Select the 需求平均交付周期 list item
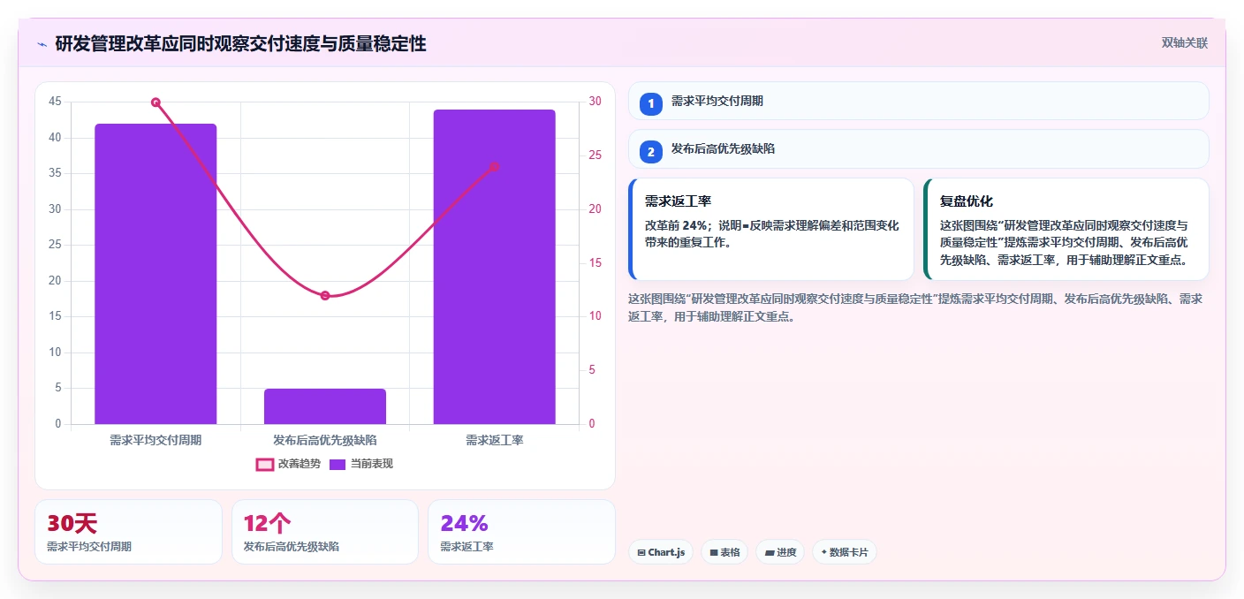 pos(918,101)
